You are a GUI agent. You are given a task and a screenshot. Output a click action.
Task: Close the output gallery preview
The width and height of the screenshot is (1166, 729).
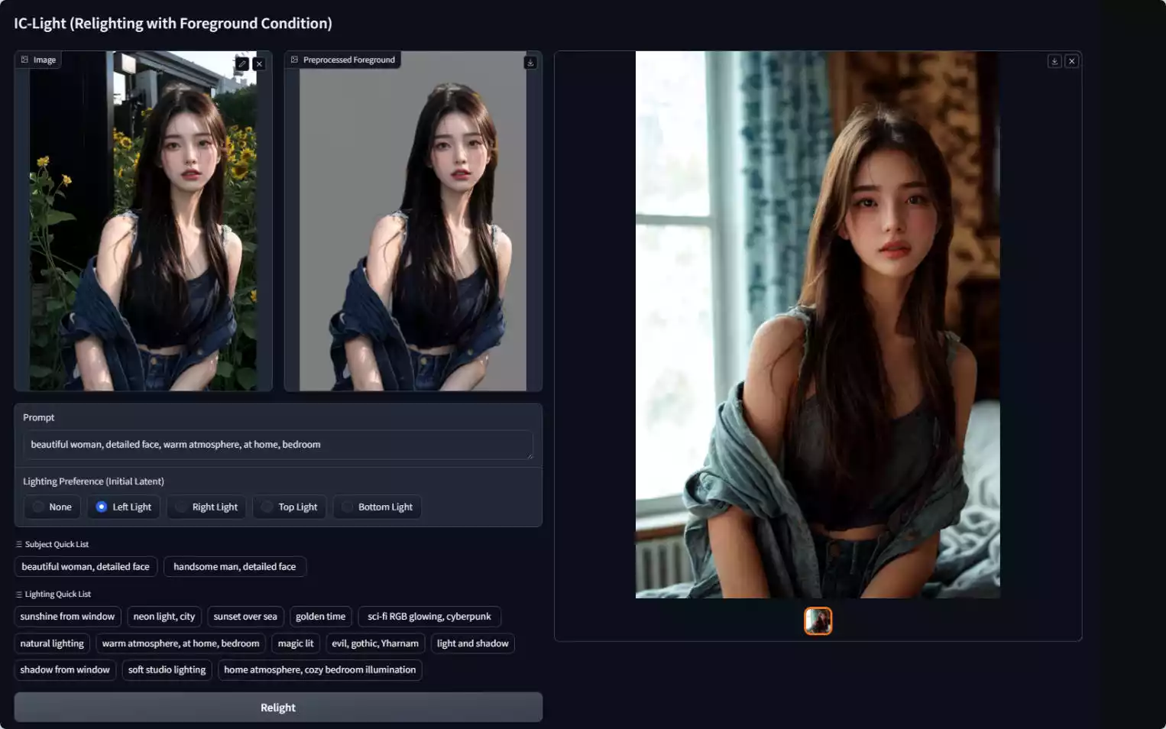point(1072,61)
